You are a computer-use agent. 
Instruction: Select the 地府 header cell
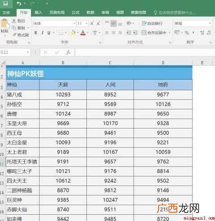163,85
